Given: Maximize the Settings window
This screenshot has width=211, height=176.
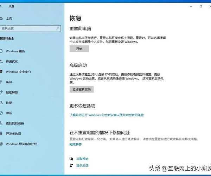Looking at the screenshot, I should 201,6.
